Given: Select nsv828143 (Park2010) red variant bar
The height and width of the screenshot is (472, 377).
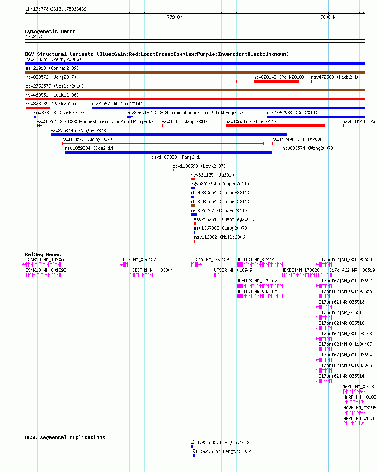Looking at the screenshot, I should tap(277, 81).
